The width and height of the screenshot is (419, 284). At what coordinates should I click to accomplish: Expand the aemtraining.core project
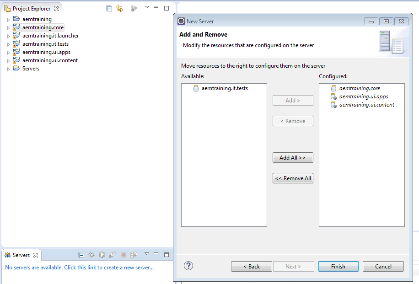[x=8, y=27]
